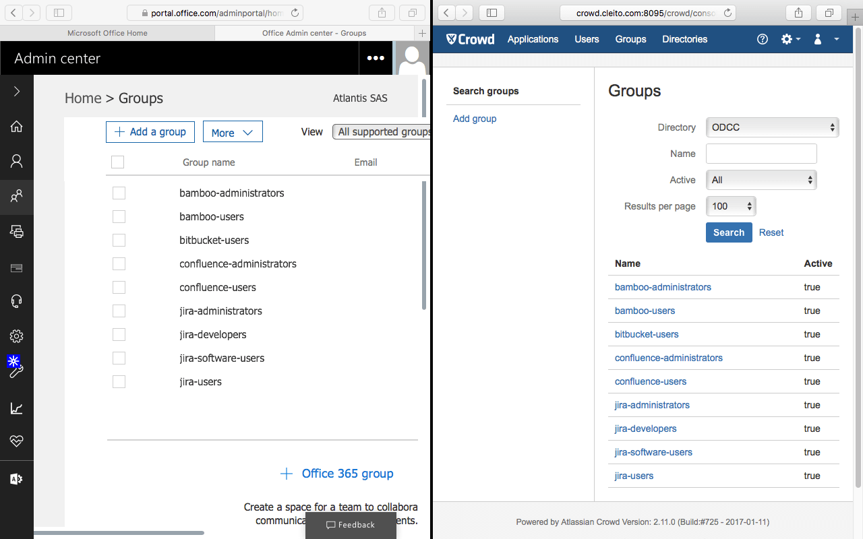The width and height of the screenshot is (863, 539).
Task: Click Share icon in left Safari window
Action: click(x=382, y=12)
